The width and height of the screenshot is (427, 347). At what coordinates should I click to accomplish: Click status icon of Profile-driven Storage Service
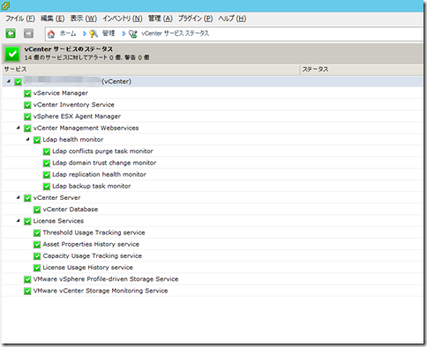click(x=27, y=279)
